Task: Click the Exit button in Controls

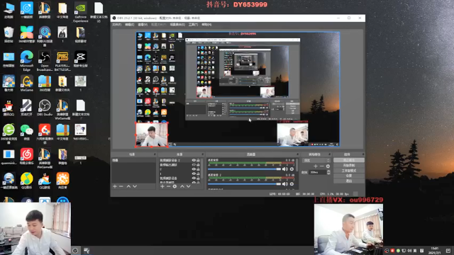Action: [x=348, y=181]
